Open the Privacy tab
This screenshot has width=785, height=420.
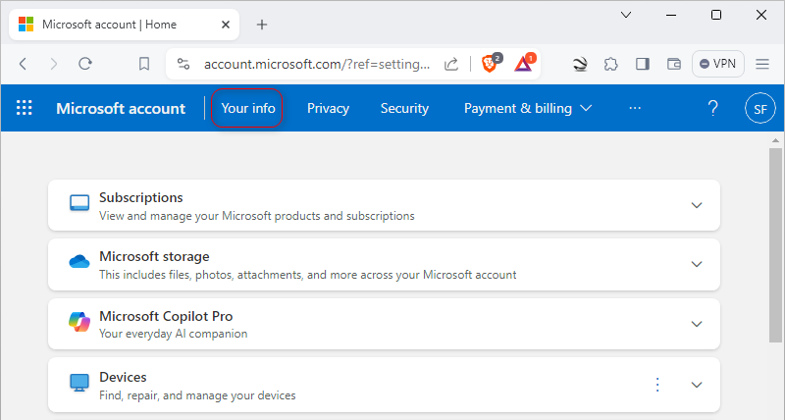(328, 108)
